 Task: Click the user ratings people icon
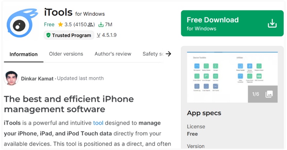(x=91, y=25)
